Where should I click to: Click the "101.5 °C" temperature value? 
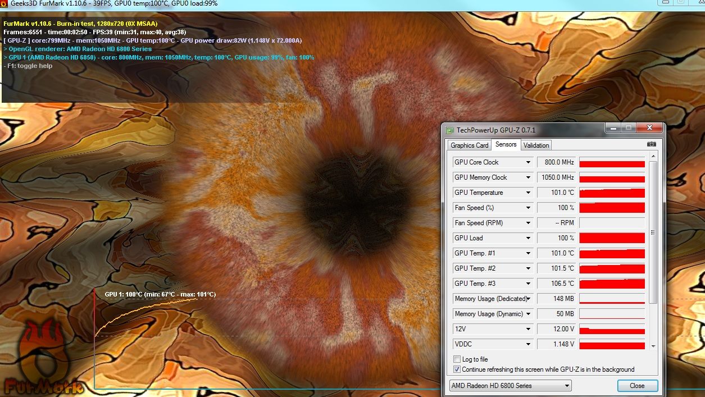coord(556,268)
